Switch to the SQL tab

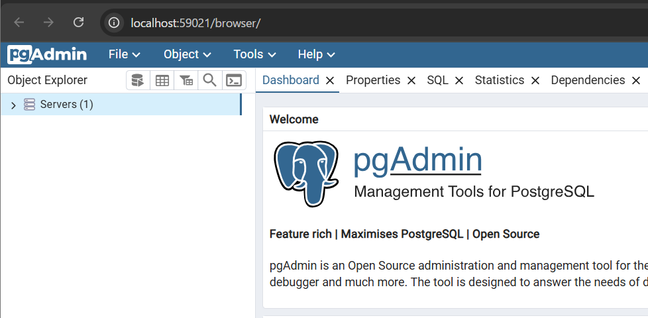coord(438,80)
